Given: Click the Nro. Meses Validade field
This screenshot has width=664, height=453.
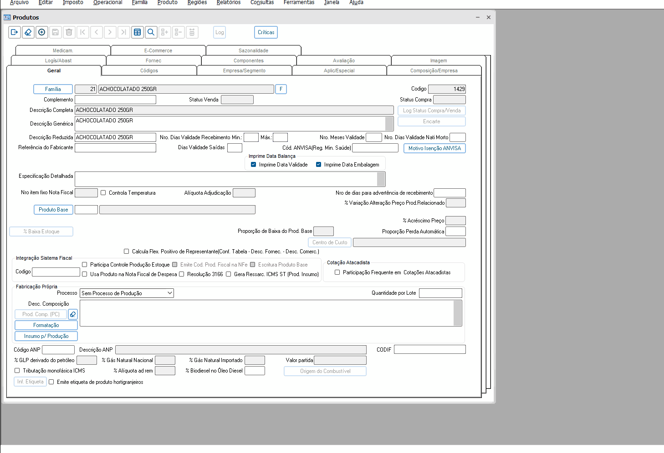Looking at the screenshot, I should pyautogui.click(x=374, y=137).
